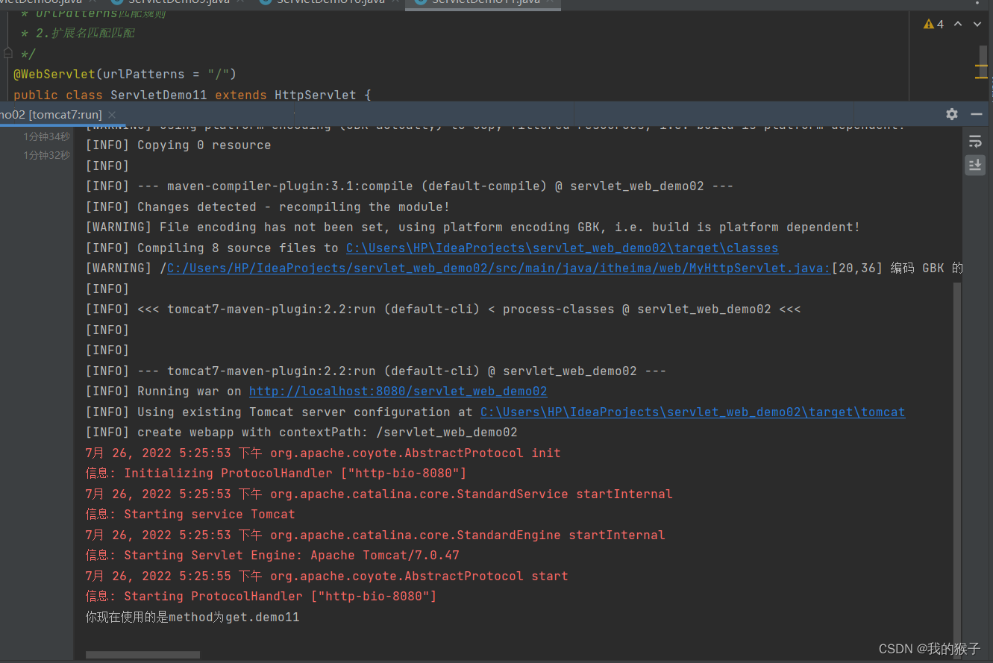The height and width of the screenshot is (663, 993).
Task: Click the maven-compiler-plugin:3.1:compile log line
Action: (410, 186)
